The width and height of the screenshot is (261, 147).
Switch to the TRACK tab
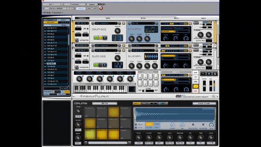[x=82, y=18]
